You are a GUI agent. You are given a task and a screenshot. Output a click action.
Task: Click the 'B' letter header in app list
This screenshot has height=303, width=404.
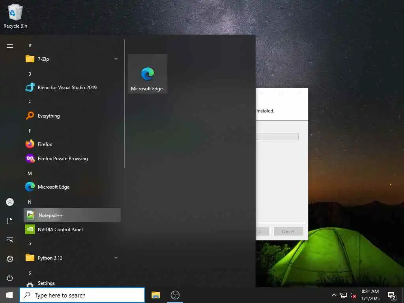coord(30,74)
